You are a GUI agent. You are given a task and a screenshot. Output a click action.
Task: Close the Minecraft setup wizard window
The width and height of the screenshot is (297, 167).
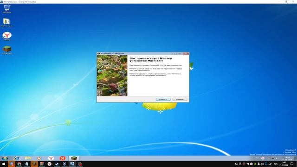(x=186, y=54)
